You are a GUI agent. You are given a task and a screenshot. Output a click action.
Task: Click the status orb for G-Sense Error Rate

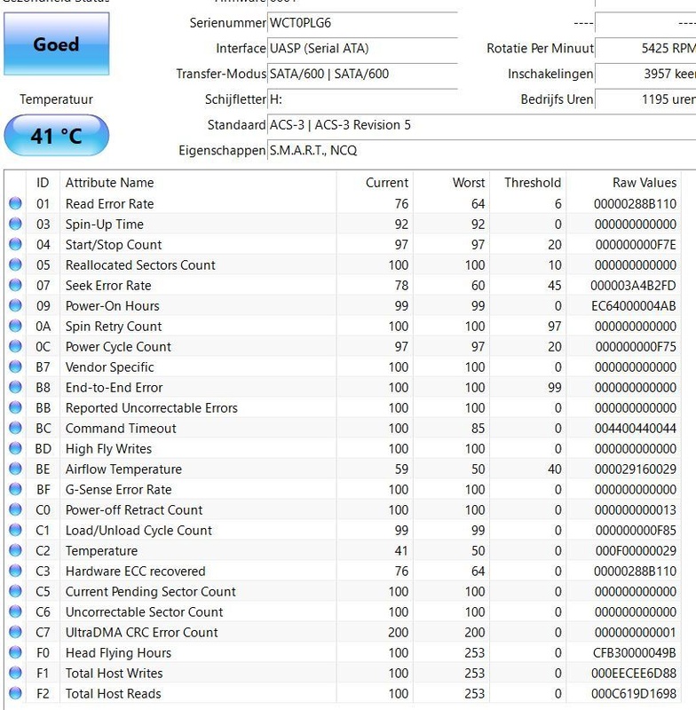point(15,489)
